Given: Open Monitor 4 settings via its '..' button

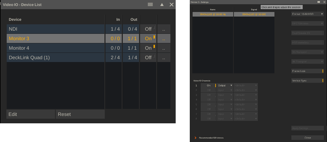Looking at the screenshot, I should click(164, 48).
